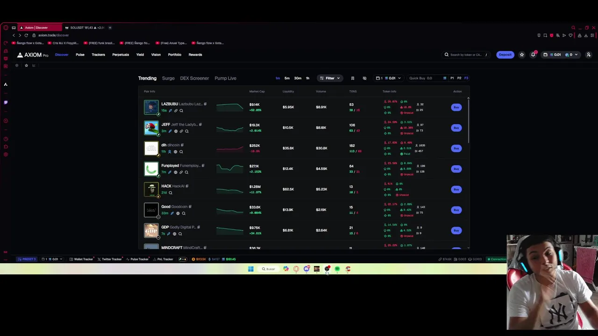
Task: Select preset P2
Action: (x=459, y=78)
